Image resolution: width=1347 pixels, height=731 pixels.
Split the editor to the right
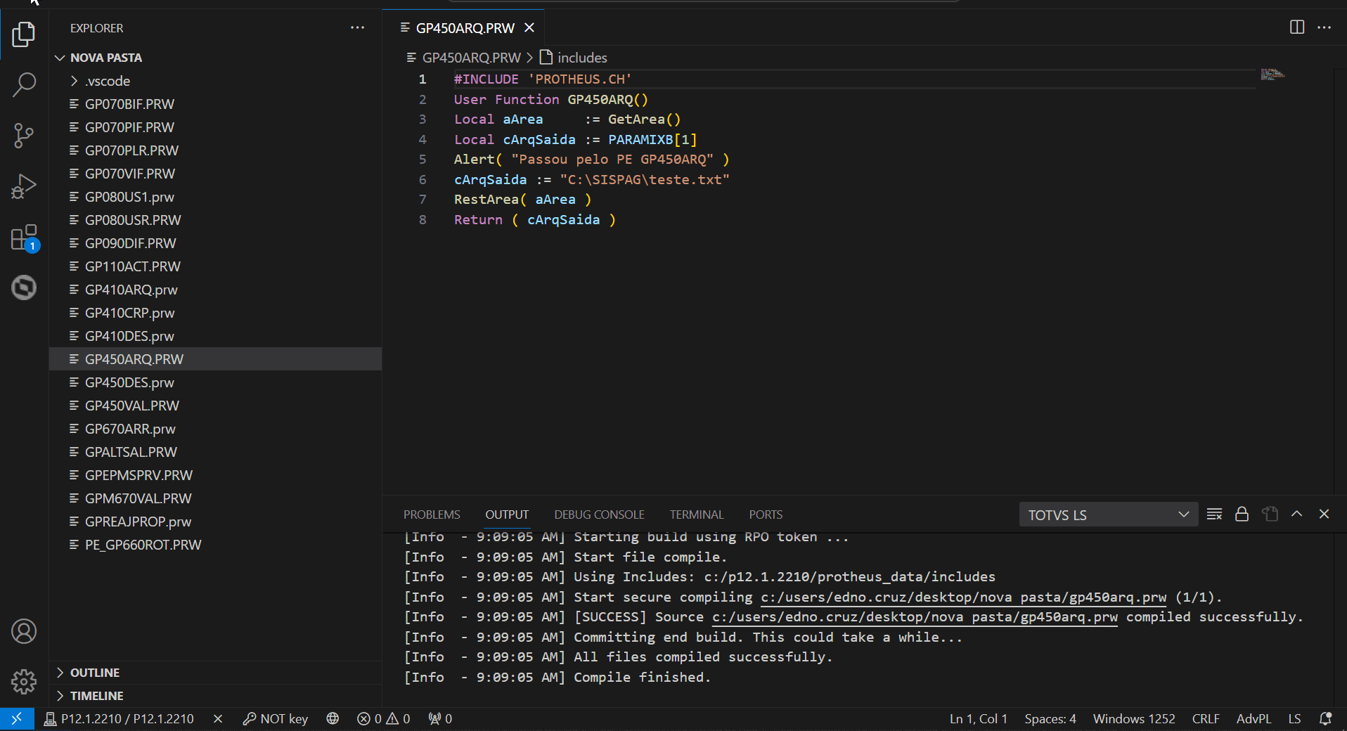1297,27
